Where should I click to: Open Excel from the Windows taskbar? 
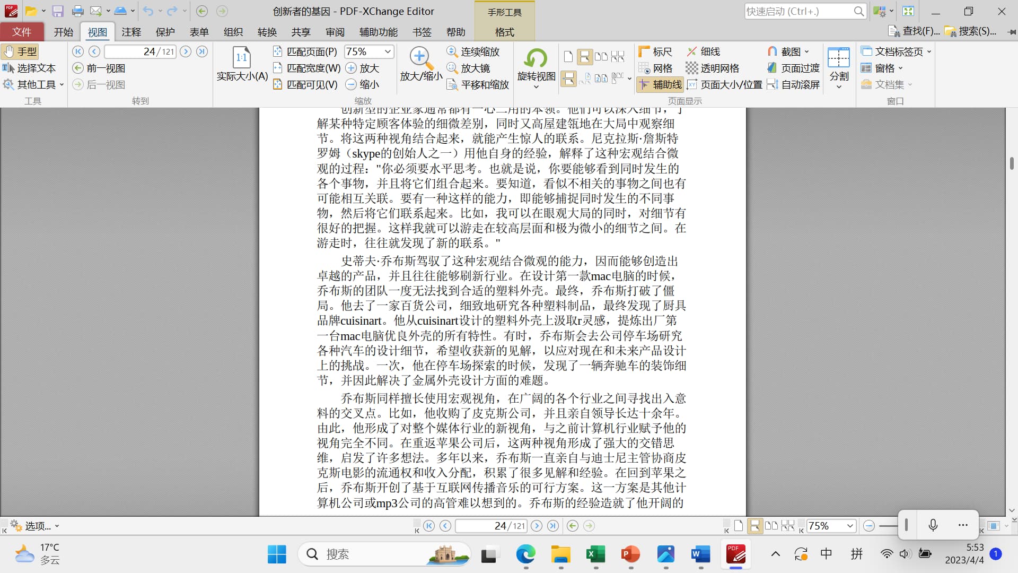[x=595, y=554]
